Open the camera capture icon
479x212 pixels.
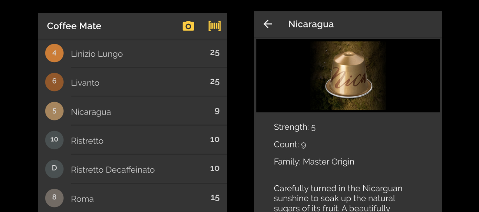point(188,26)
